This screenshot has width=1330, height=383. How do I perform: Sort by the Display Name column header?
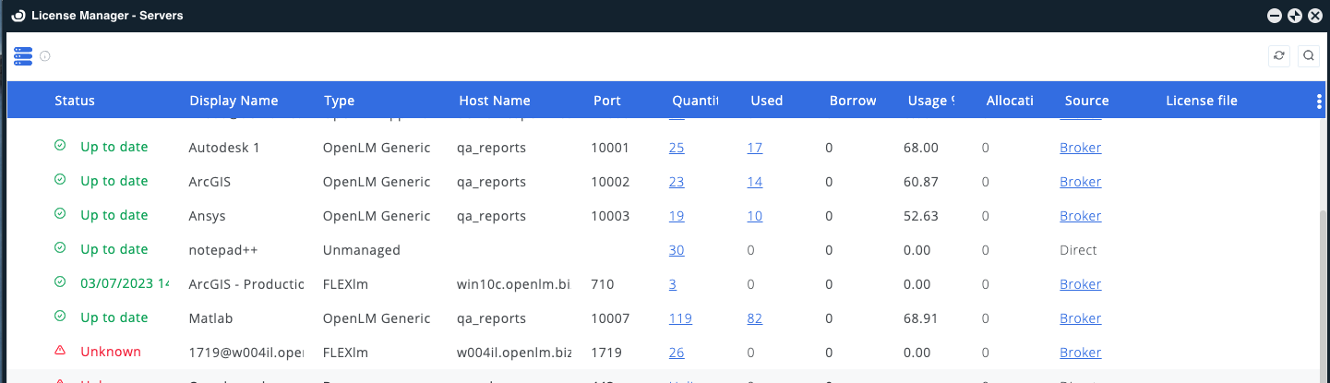tap(233, 101)
